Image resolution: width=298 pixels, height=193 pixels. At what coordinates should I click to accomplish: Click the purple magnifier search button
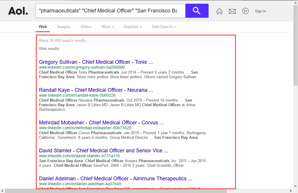[x=197, y=11]
